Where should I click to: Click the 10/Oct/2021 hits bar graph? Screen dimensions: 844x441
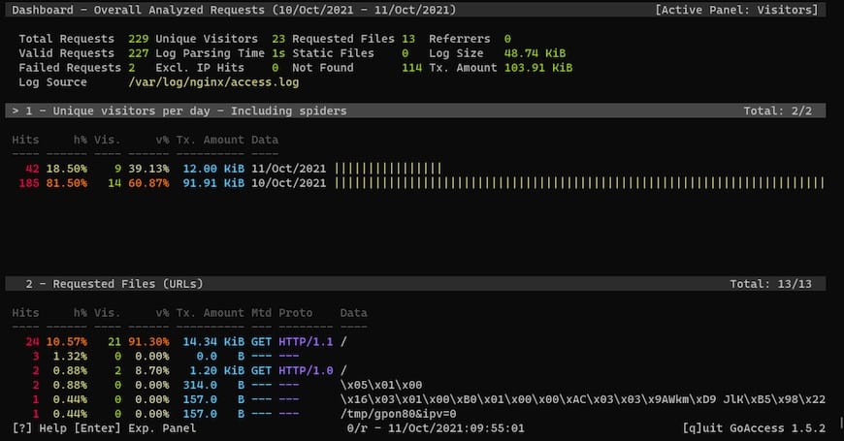click(579, 183)
